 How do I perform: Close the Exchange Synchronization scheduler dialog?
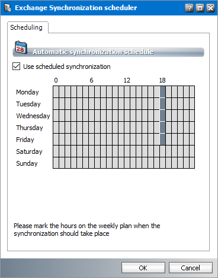point(210,8)
